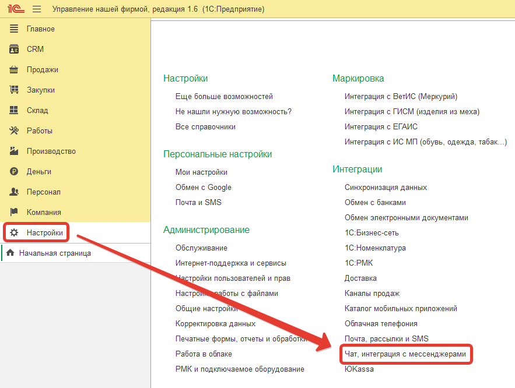This screenshot has width=515, height=388.
Task: Open Настройки работы с файлами
Action: [x=227, y=293]
